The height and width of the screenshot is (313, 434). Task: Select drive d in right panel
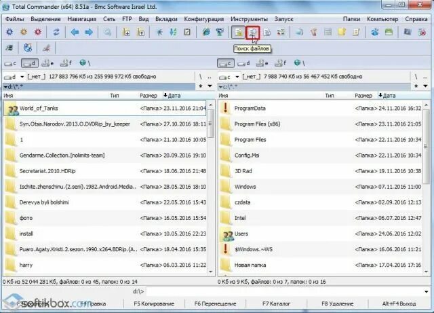(243, 64)
